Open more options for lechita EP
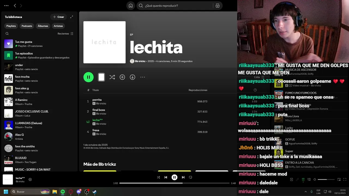349x196 pixels. (143, 77)
